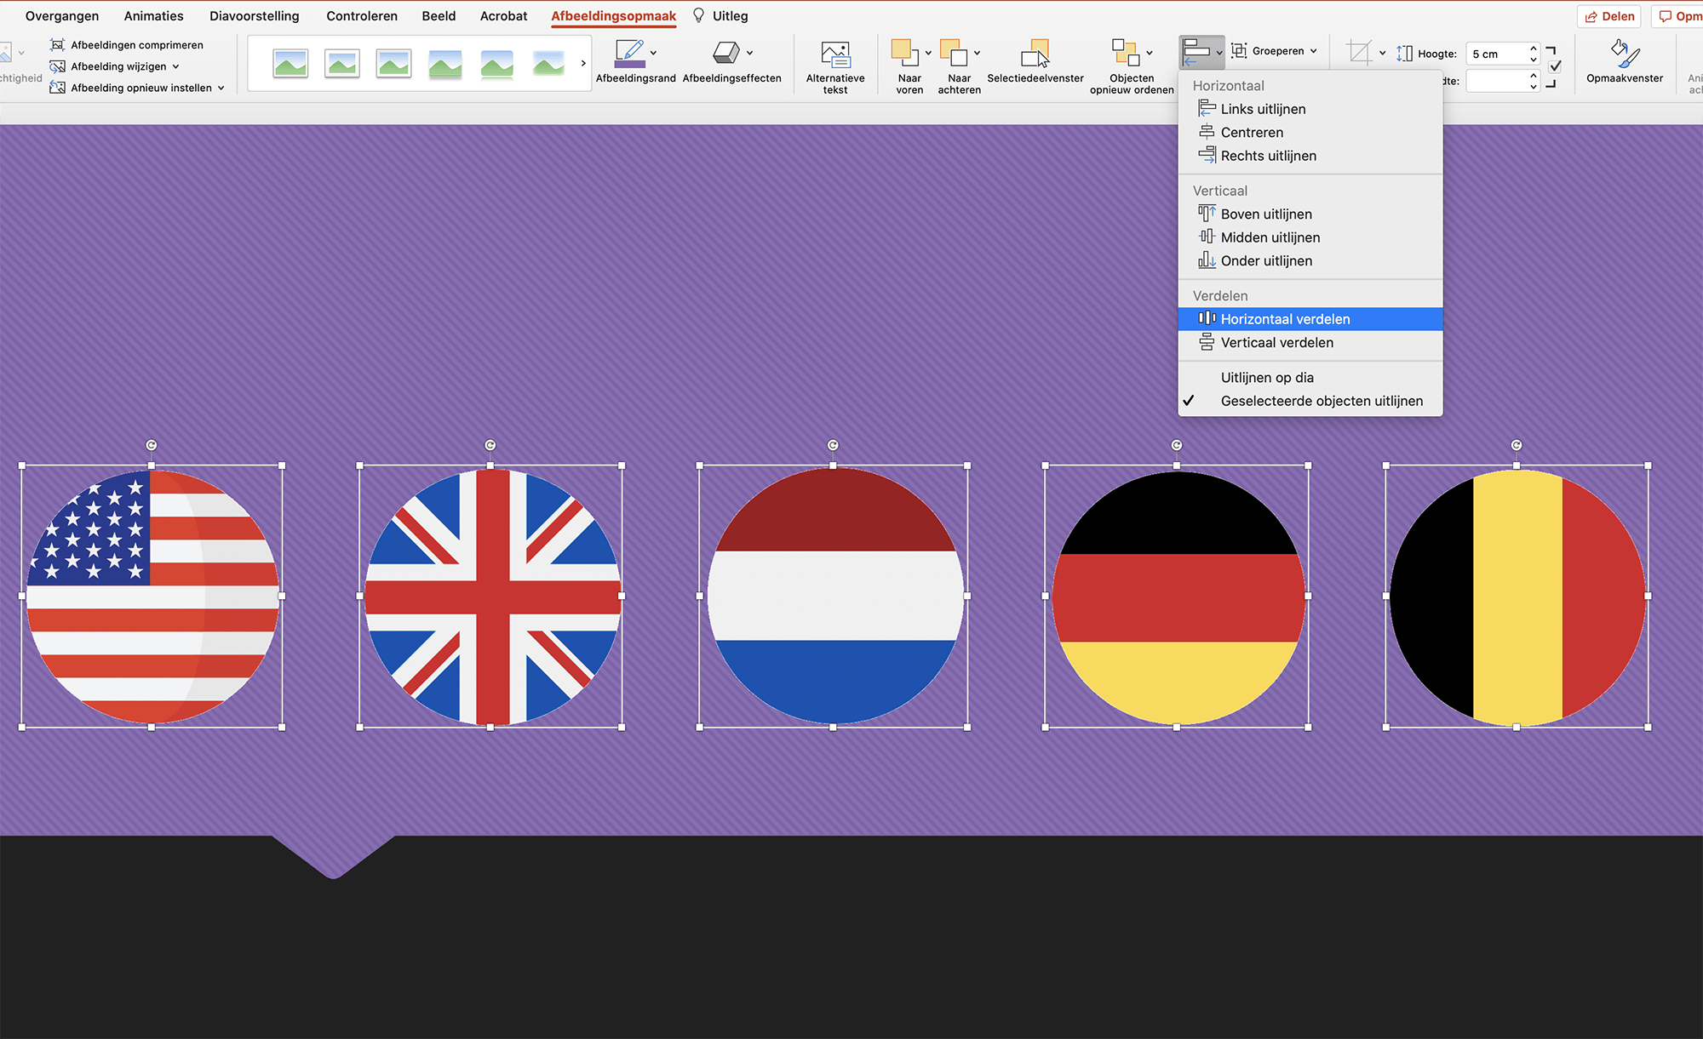Image resolution: width=1703 pixels, height=1039 pixels.
Task: Click the Delen button
Action: point(1609,16)
